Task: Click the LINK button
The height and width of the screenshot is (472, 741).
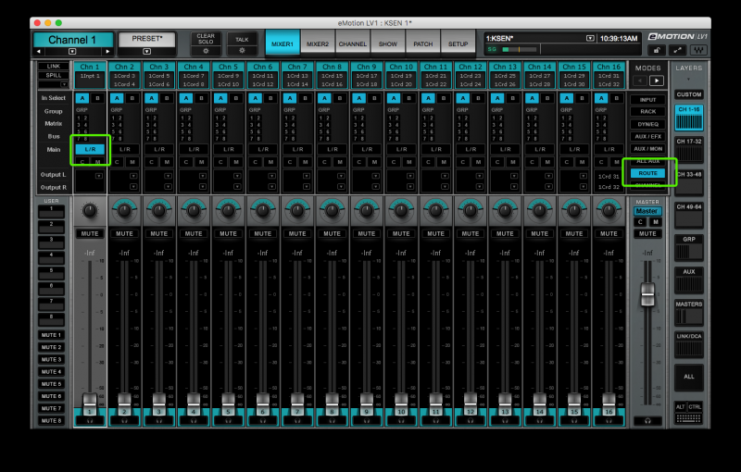Action: pos(53,67)
